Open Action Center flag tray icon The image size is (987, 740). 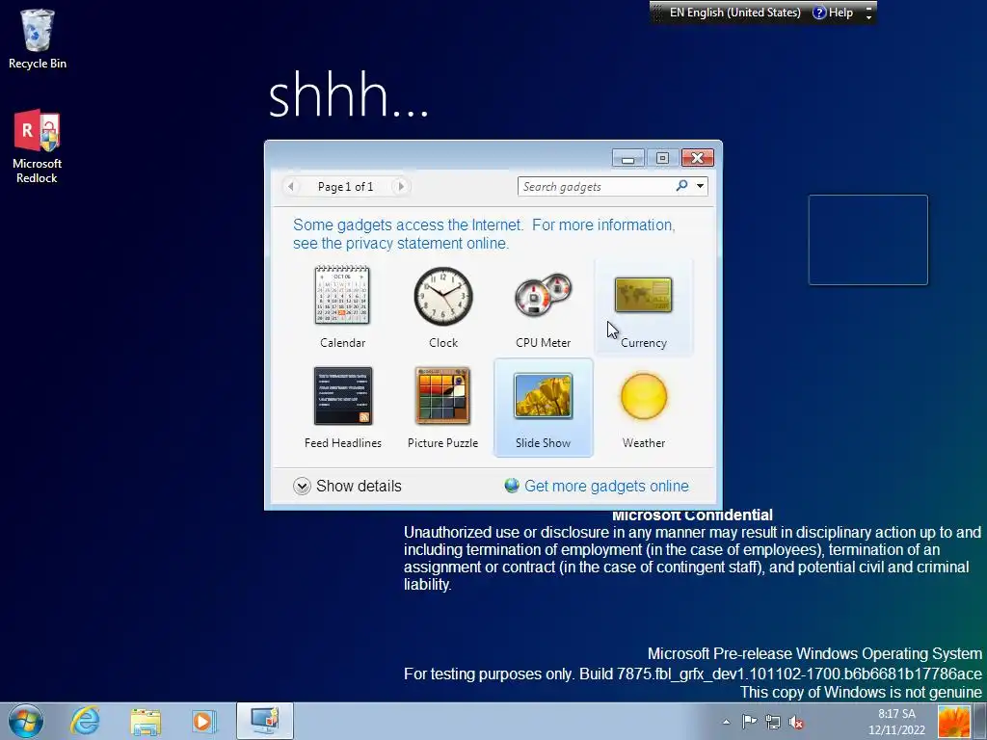pyautogui.click(x=749, y=722)
